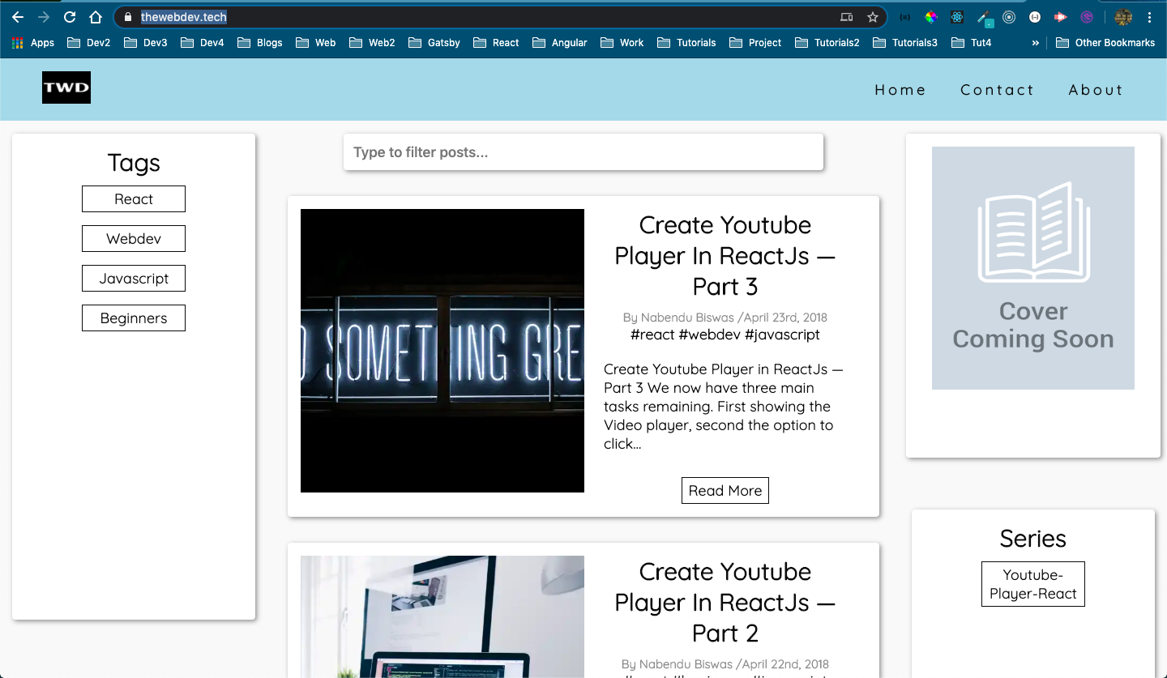Open the Dev2 bookmarks folder
This screenshot has width=1167, height=678.
[89, 43]
